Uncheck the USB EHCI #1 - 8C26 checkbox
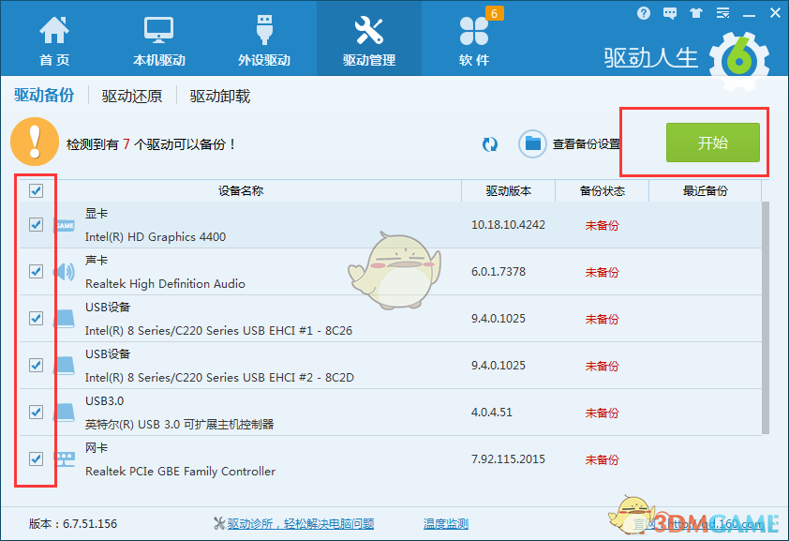The width and height of the screenshot is (789, 541). click(36, 318)
